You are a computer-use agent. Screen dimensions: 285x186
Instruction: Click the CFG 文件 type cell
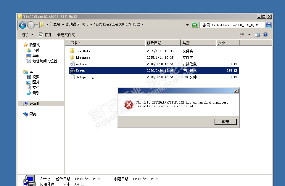click(189, 77)
